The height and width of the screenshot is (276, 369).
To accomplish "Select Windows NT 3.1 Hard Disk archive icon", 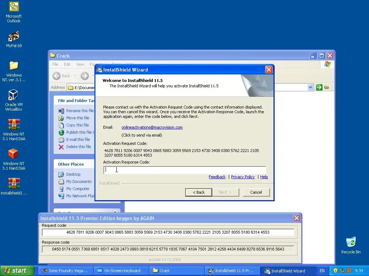I will pyautogui.click(x=14, y=129).
